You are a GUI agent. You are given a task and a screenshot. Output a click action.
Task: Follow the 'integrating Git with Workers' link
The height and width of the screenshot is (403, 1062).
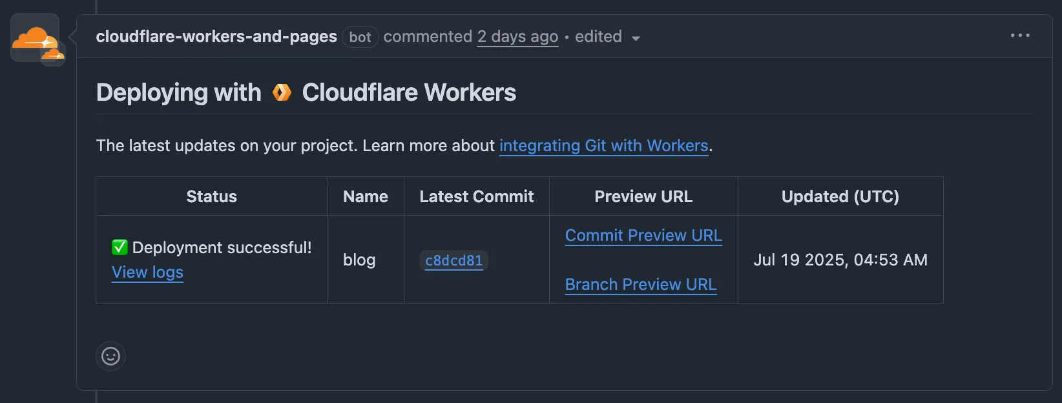604,145
